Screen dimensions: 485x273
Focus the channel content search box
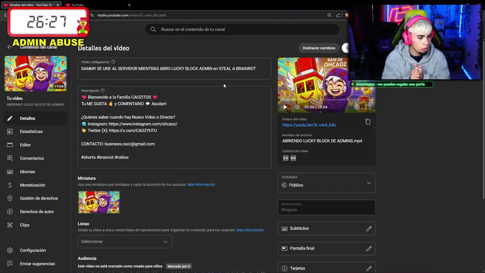click(242, 29)
